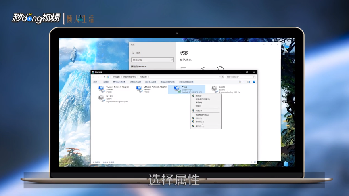Select the ExpressVPN Tap Adapter icon
The height and width of the screenshot is (196, 349).
(102, 99)
